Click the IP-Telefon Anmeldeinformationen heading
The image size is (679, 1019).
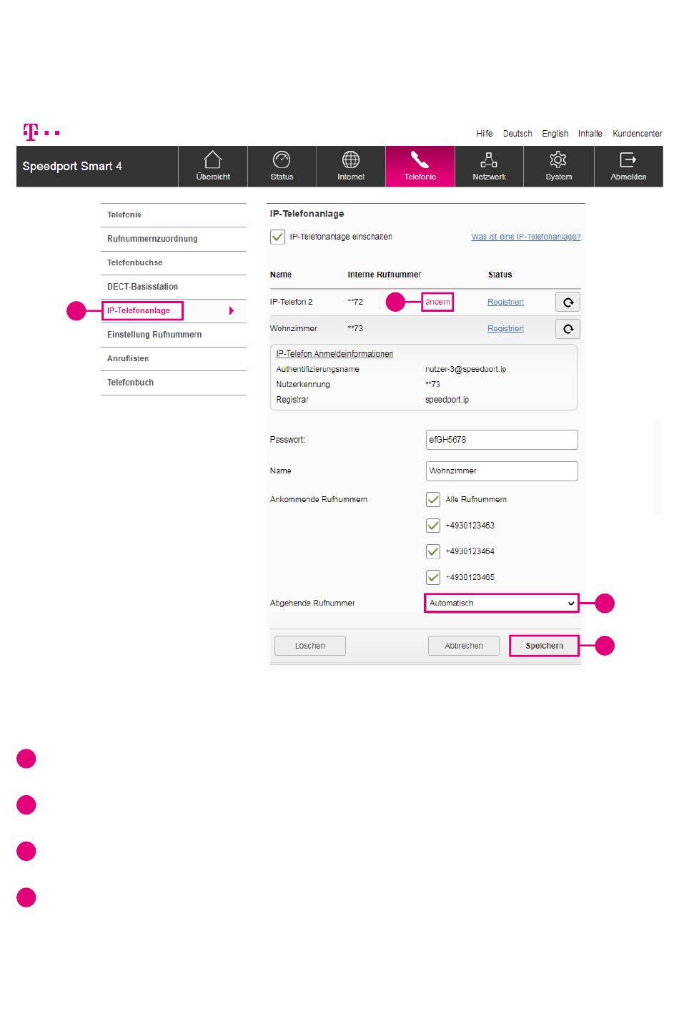tap(334, 354)
